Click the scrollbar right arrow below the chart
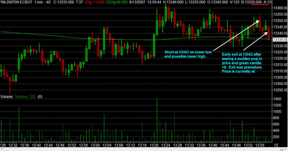 pos(286,149)
